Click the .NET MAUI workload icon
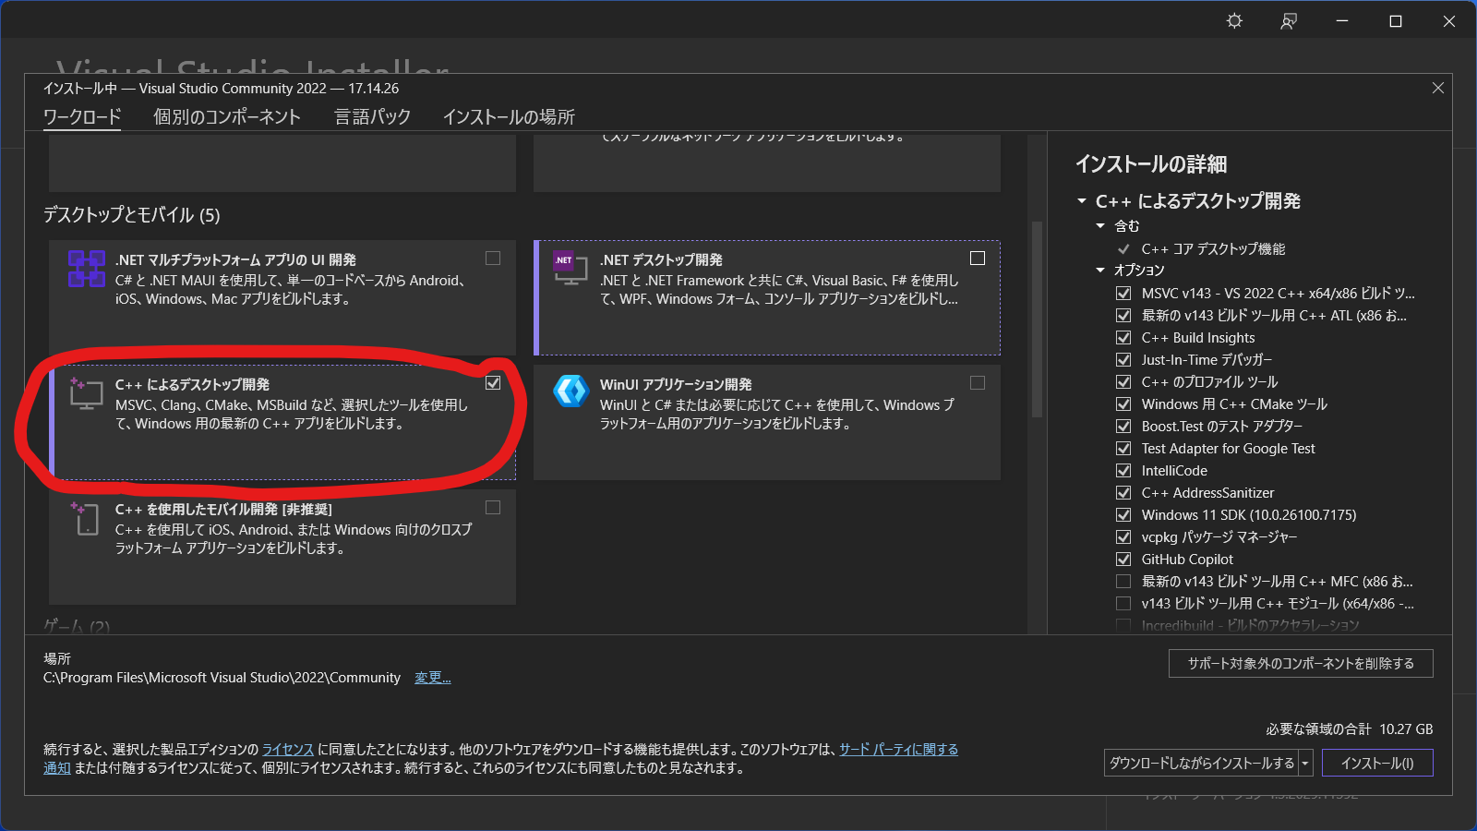 coord(87,269)
